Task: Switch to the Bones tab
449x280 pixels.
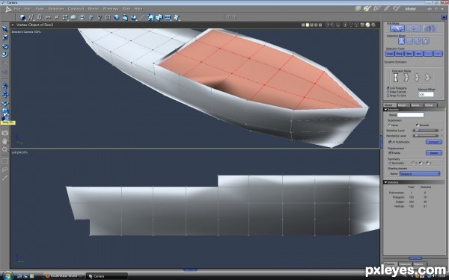Action: [x=415, y=105]
